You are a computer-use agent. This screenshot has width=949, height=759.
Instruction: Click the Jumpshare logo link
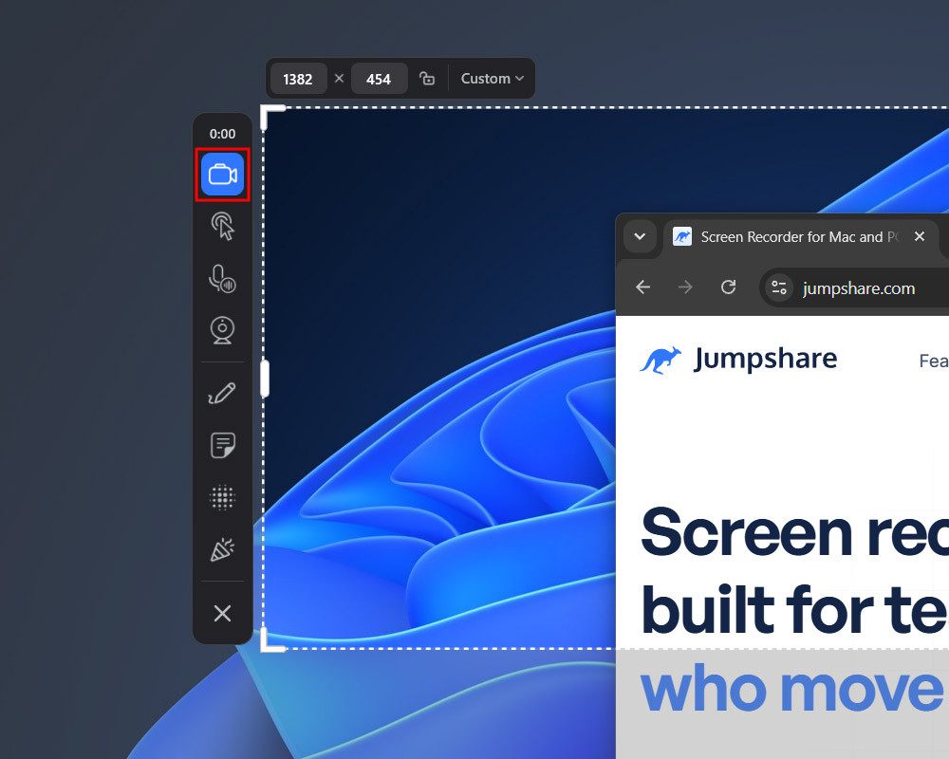(738, 361)
